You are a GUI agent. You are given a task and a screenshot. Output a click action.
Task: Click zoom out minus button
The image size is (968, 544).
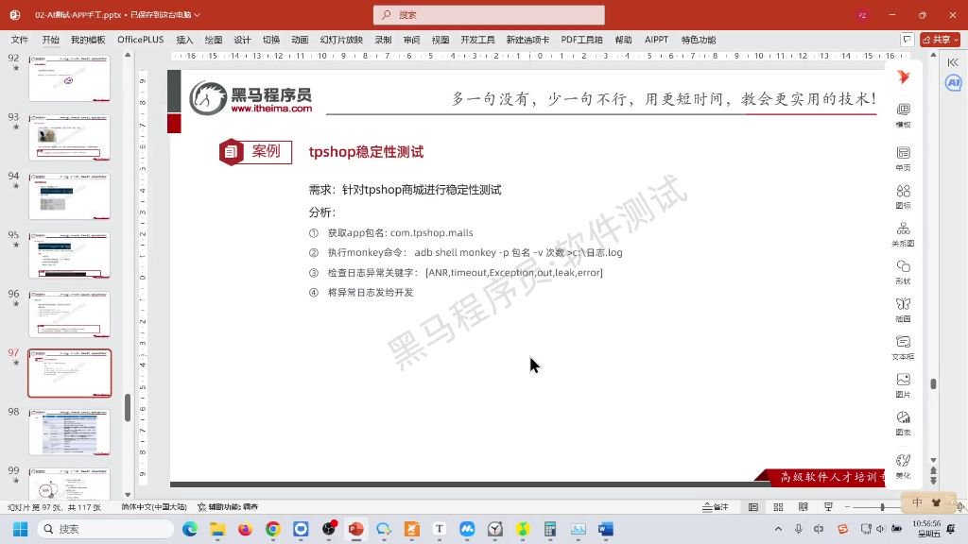coord(847,507)
